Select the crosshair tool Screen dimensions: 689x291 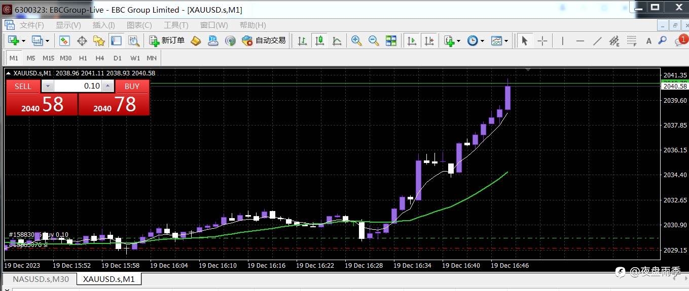[x=542, y=41]
